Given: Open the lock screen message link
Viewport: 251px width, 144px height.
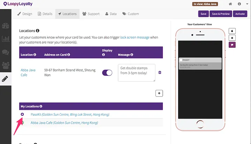Looking at the screenshot, I should (135, 37).
